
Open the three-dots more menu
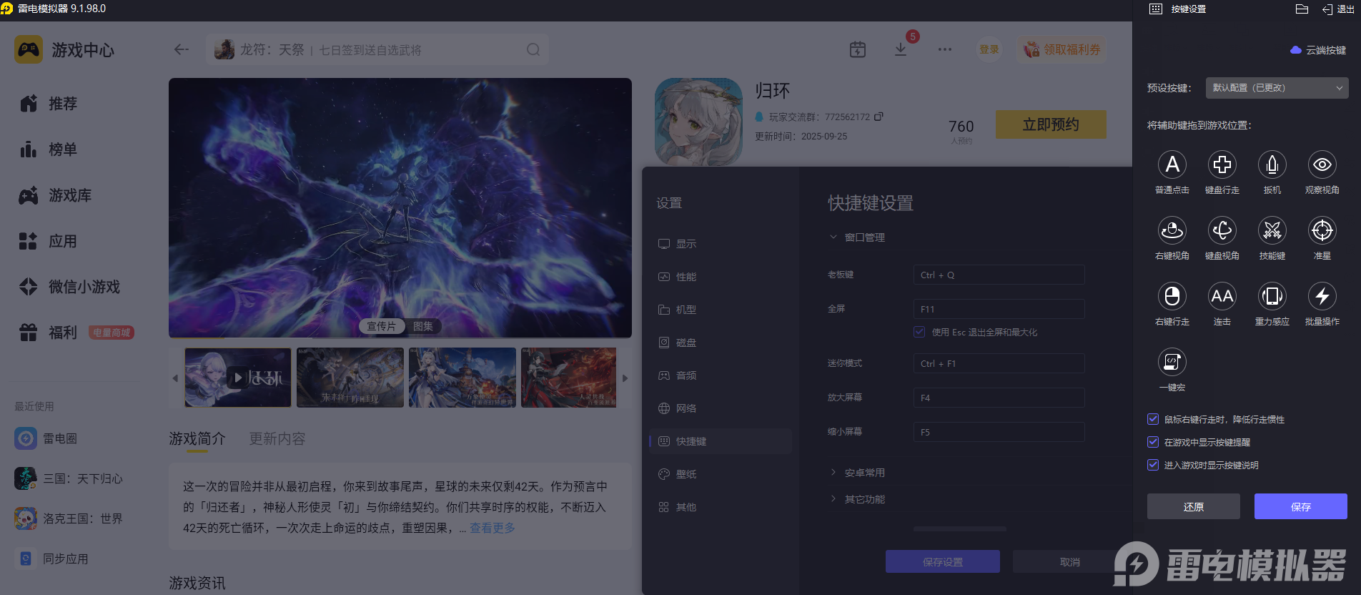click(x=945, y=49)
